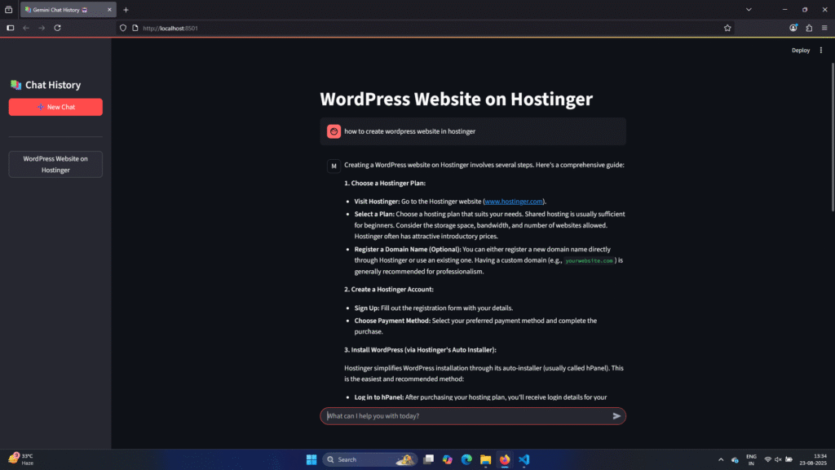Image resolution: width=835 pixels, height=470 pixels.
Task: Go back to previous page
Action: pyautogui.click(x=26, y=28)
